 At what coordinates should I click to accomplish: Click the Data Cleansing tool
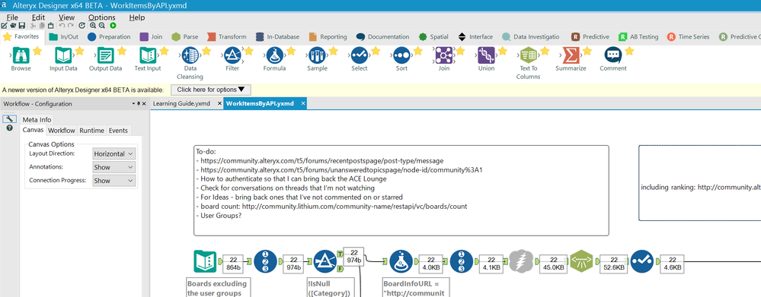(190, 55)
